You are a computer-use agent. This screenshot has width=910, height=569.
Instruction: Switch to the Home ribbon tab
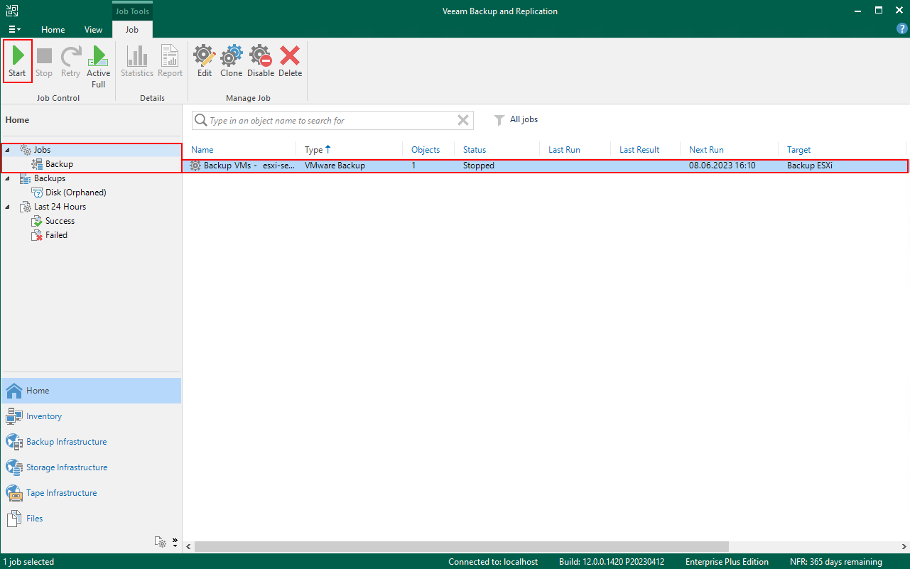click(x=53, y=30)
